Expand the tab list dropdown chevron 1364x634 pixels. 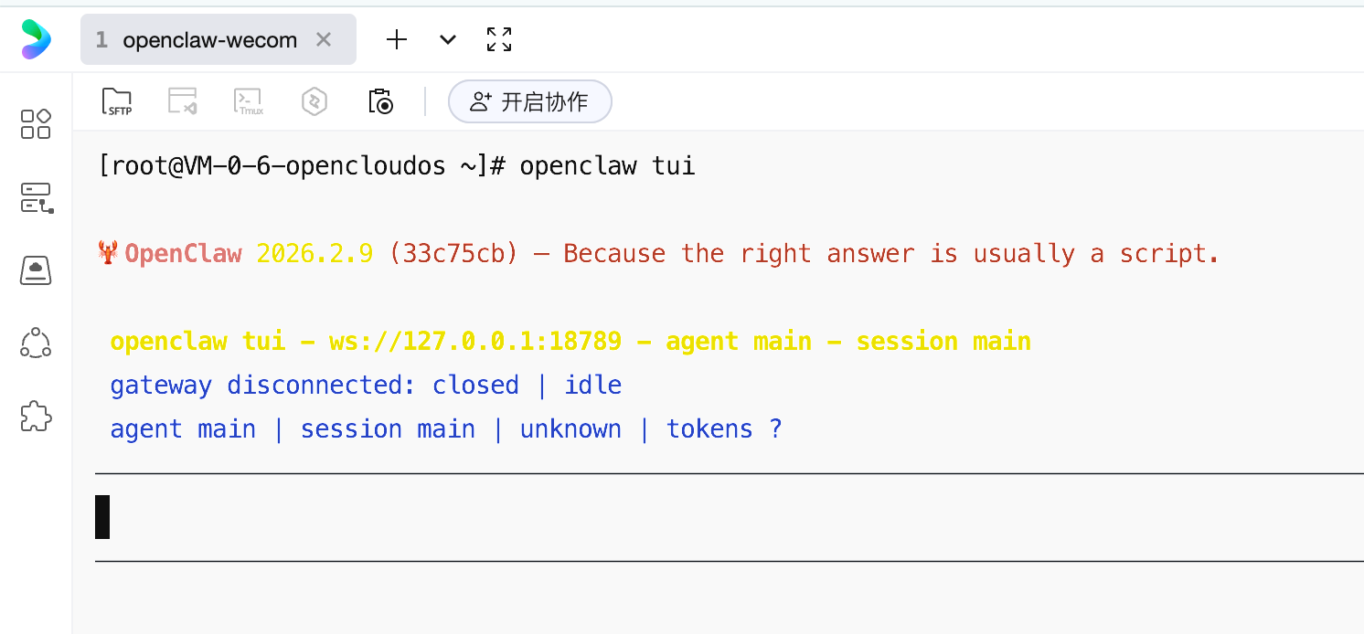pos(448,39)
